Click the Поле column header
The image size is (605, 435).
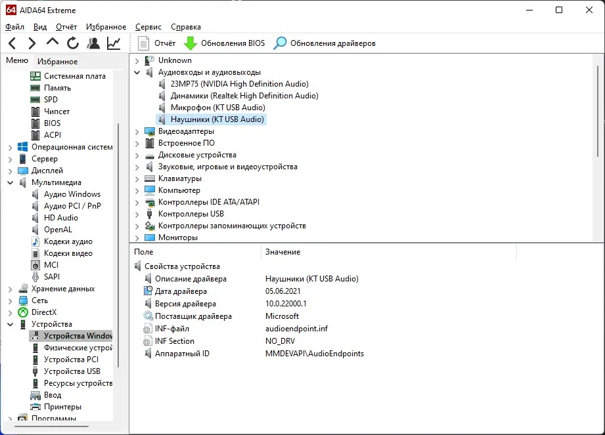tap(196, 252)
